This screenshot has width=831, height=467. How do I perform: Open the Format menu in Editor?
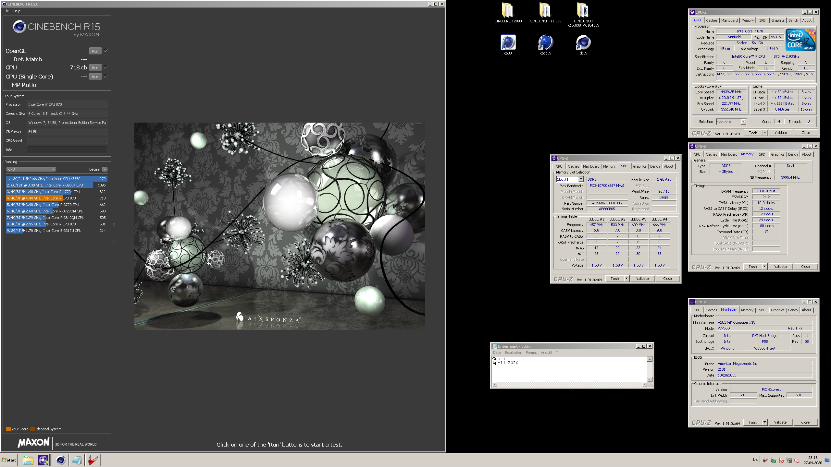click(531, 353)
